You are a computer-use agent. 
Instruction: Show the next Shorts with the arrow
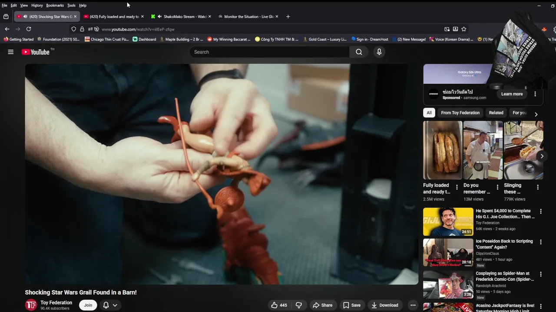pyautogui.click(x=542, y=156)
